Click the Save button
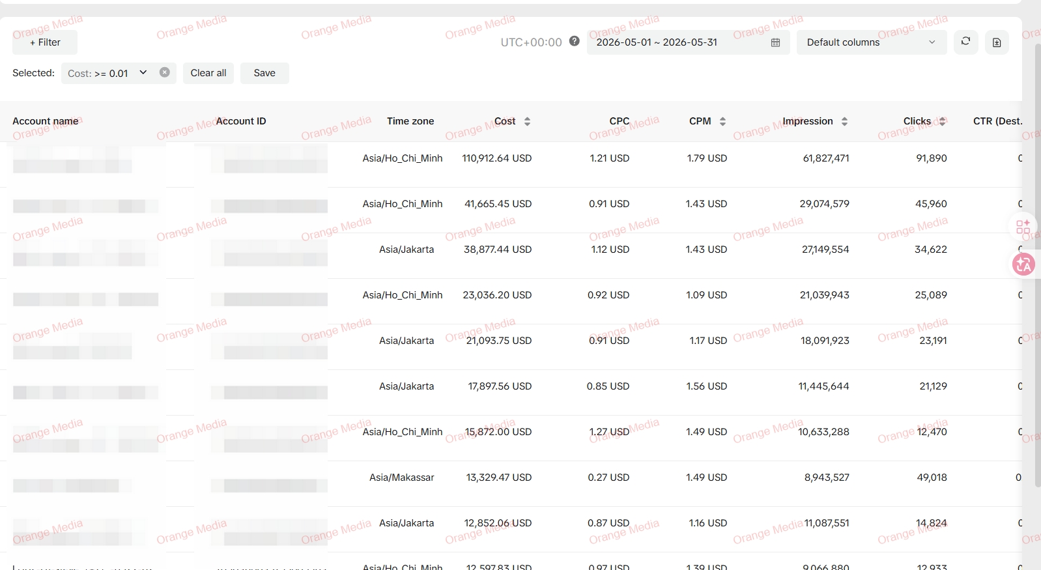 (x=264, y=73)
